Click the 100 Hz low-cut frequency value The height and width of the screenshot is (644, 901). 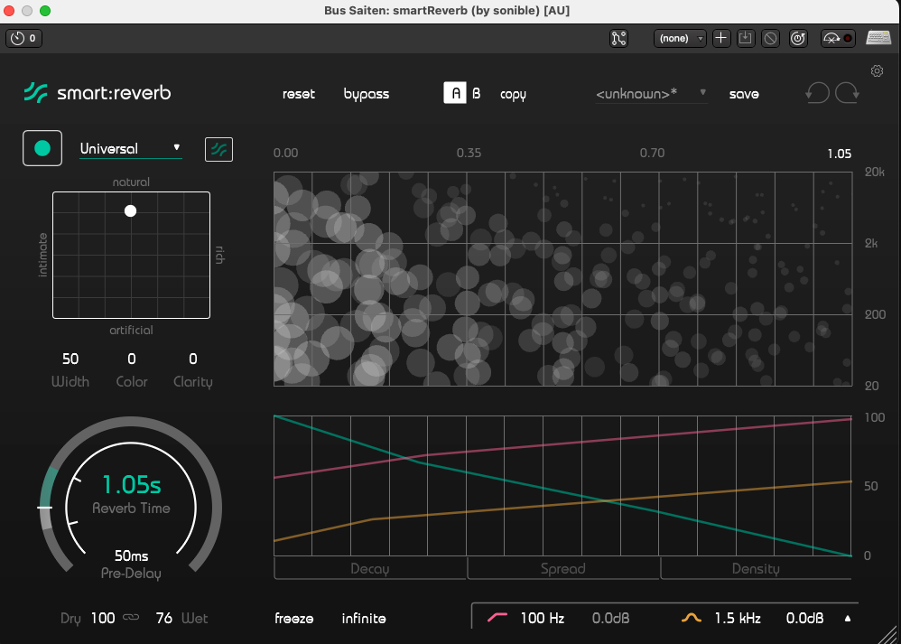pyautogui.click(x=542, y=618)
